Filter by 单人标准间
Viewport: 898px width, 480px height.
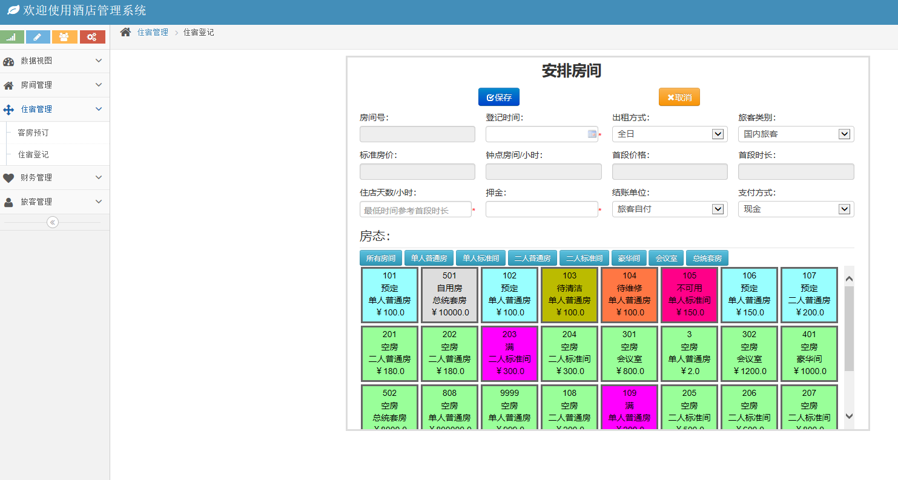coord(481,258)
